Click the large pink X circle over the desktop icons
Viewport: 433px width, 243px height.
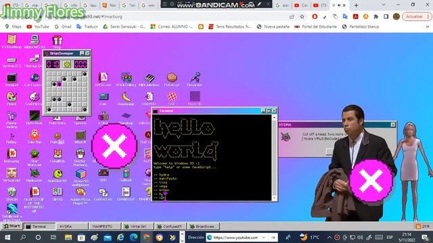tap(114, 146)
